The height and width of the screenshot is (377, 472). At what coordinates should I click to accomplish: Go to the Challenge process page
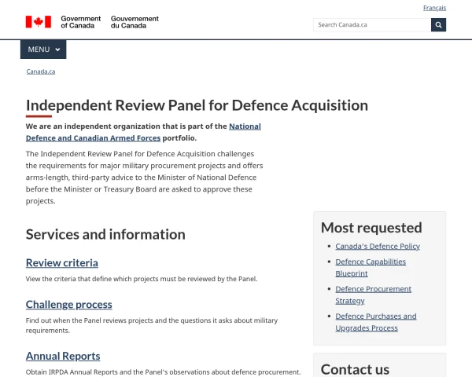(69, 305)
